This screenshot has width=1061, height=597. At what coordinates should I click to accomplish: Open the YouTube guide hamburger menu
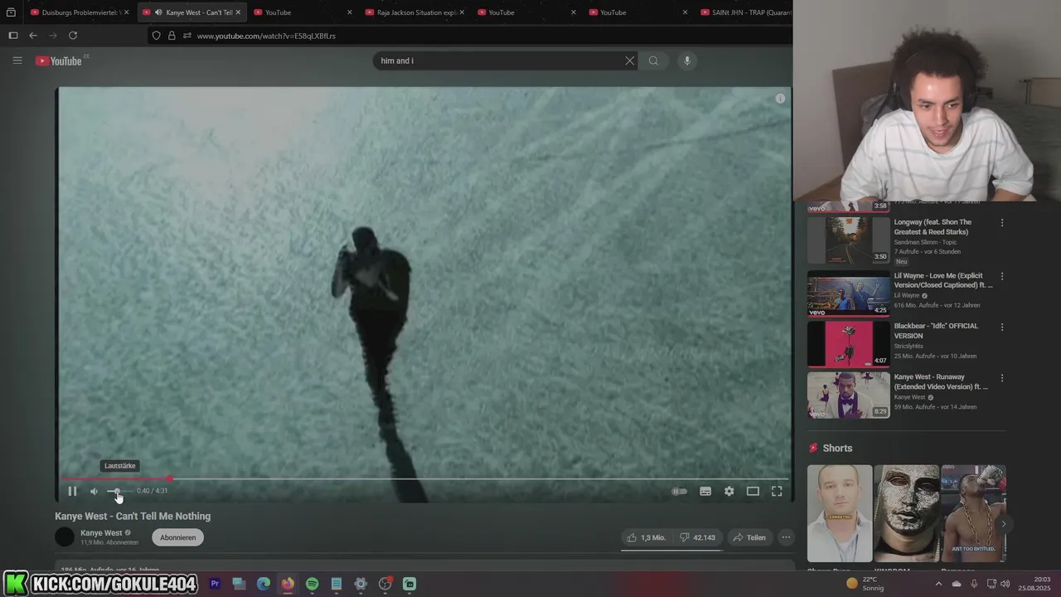click(17, 61)
